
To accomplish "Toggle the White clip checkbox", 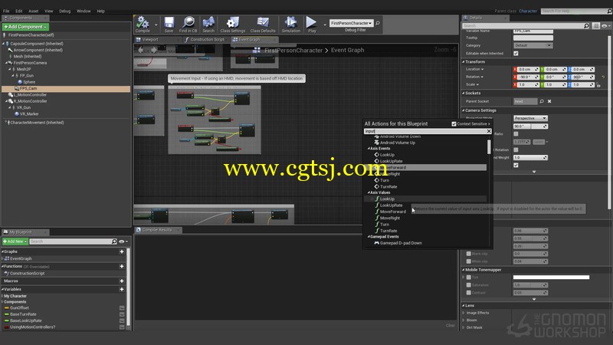I will pyautogui.click(x=468, y=261).
